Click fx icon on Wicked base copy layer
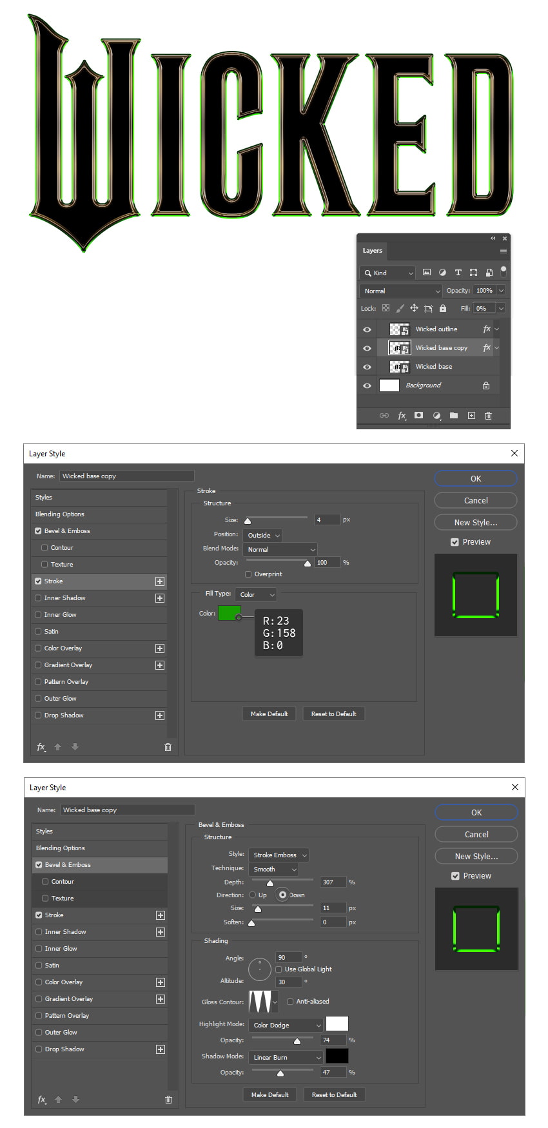 click(x=487, y=347)
